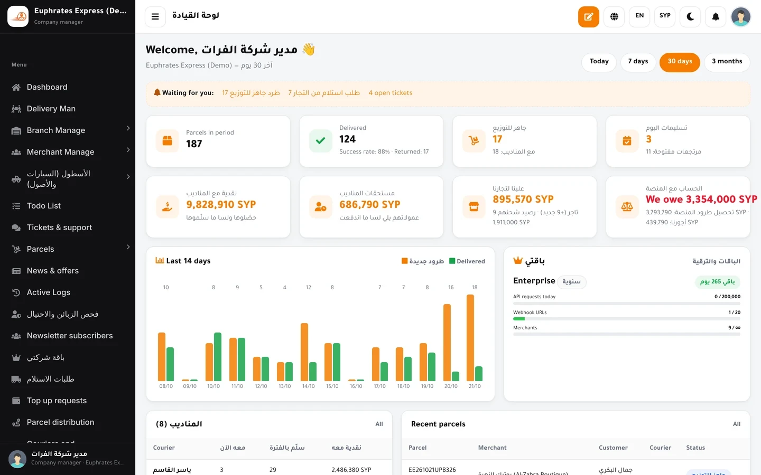
Task: Select the 30 days period filter
Action: 680,62
